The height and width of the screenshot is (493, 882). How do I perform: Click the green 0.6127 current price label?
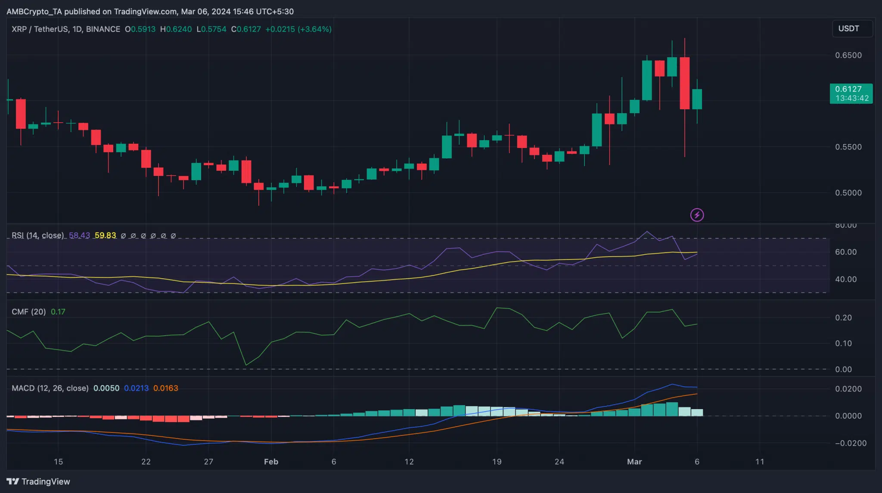point(851,93)
